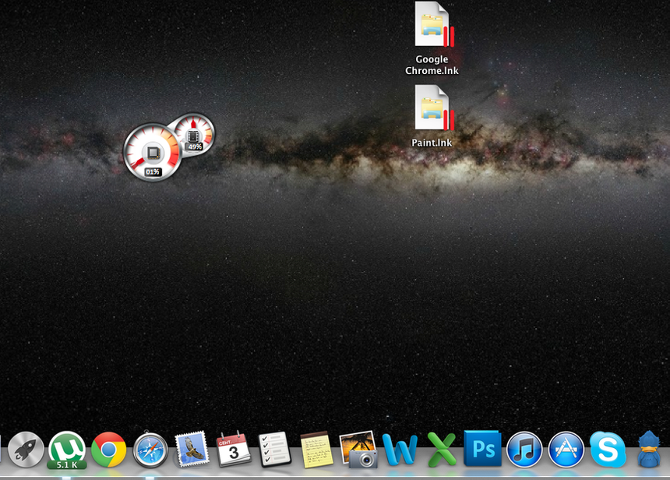The height and width of the screenshot is (480, 670).
Task: Launch iPhoto from the dock
Action: click(x=358, y=450)
